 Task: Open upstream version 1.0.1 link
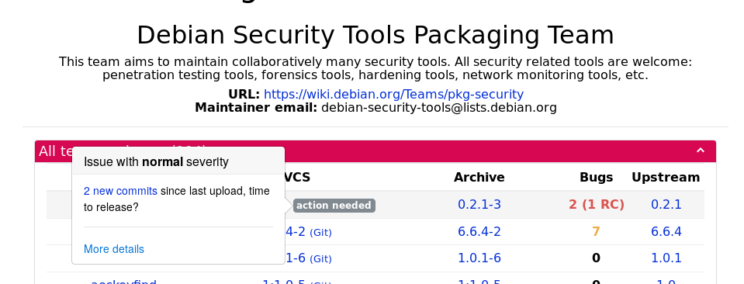[x=666, y=258]
